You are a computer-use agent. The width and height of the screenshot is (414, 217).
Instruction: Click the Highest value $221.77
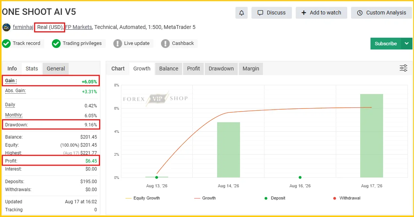(x=89, y=153)
